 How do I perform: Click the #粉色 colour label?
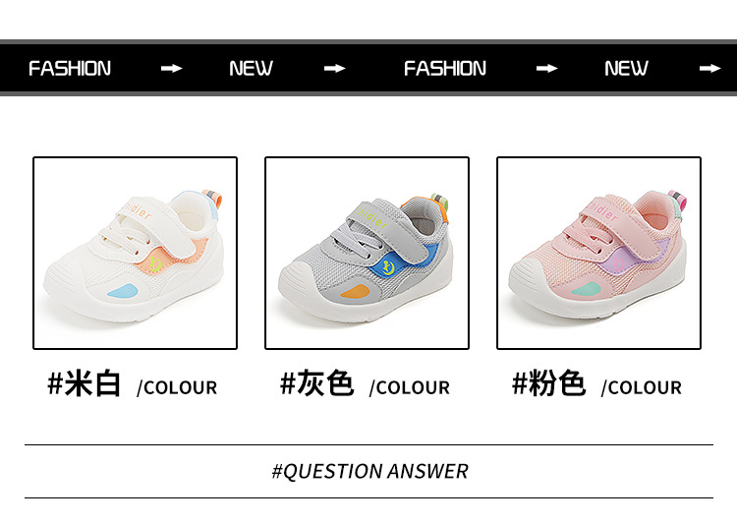548,383
